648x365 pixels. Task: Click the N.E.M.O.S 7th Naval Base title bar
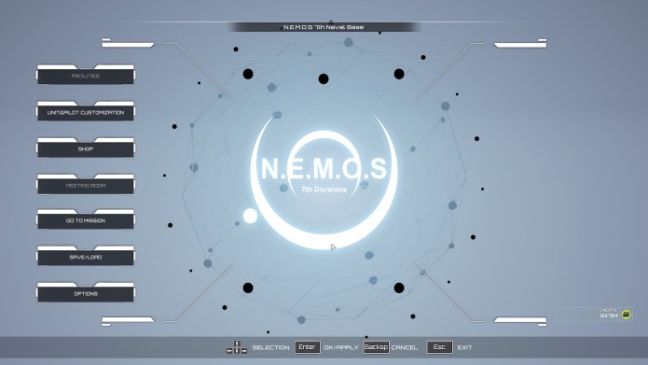pos(324,27)
